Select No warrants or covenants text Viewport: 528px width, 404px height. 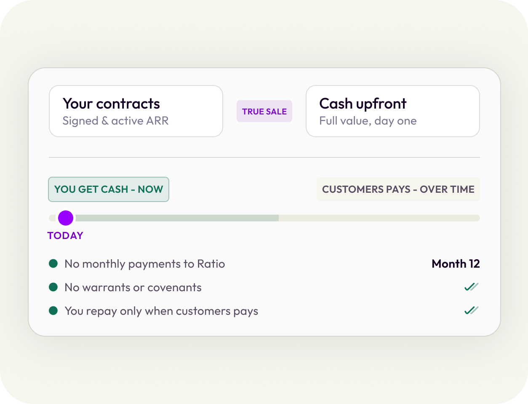pos(133,287)
